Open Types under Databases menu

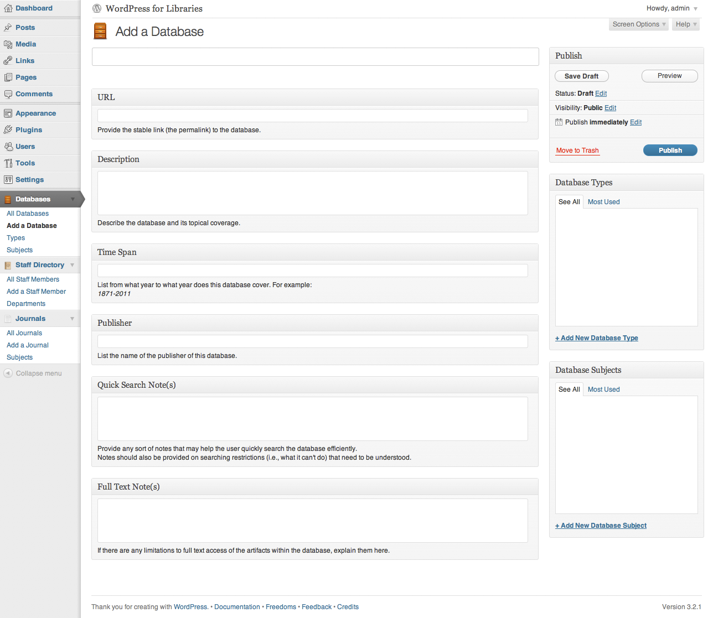tap(16, 238)
